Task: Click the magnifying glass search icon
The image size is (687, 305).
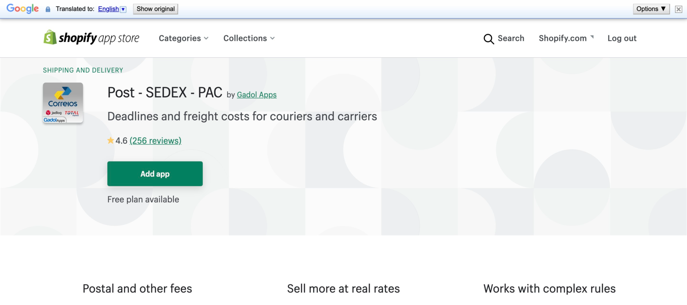Action: click(488, 39)
